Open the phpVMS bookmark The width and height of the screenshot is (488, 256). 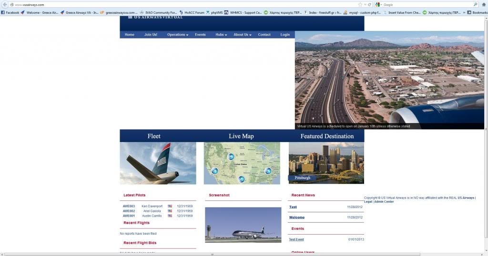[x=214, y=13]
